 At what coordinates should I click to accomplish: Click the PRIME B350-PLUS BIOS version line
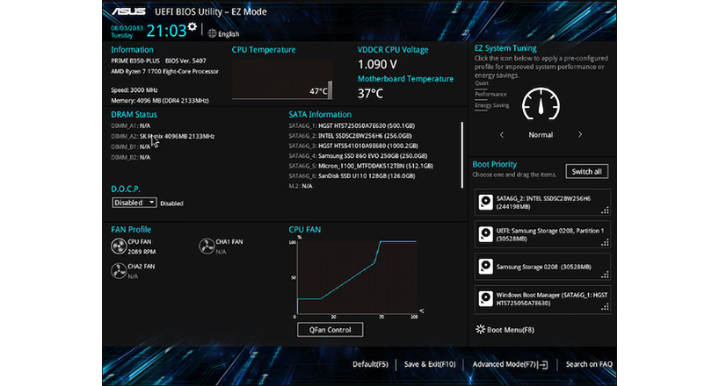[159, 61]
